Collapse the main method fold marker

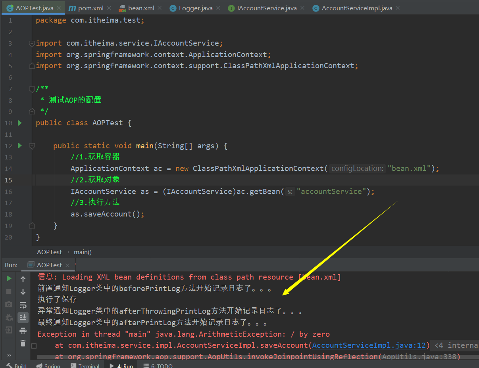click(x=32, y=146)
